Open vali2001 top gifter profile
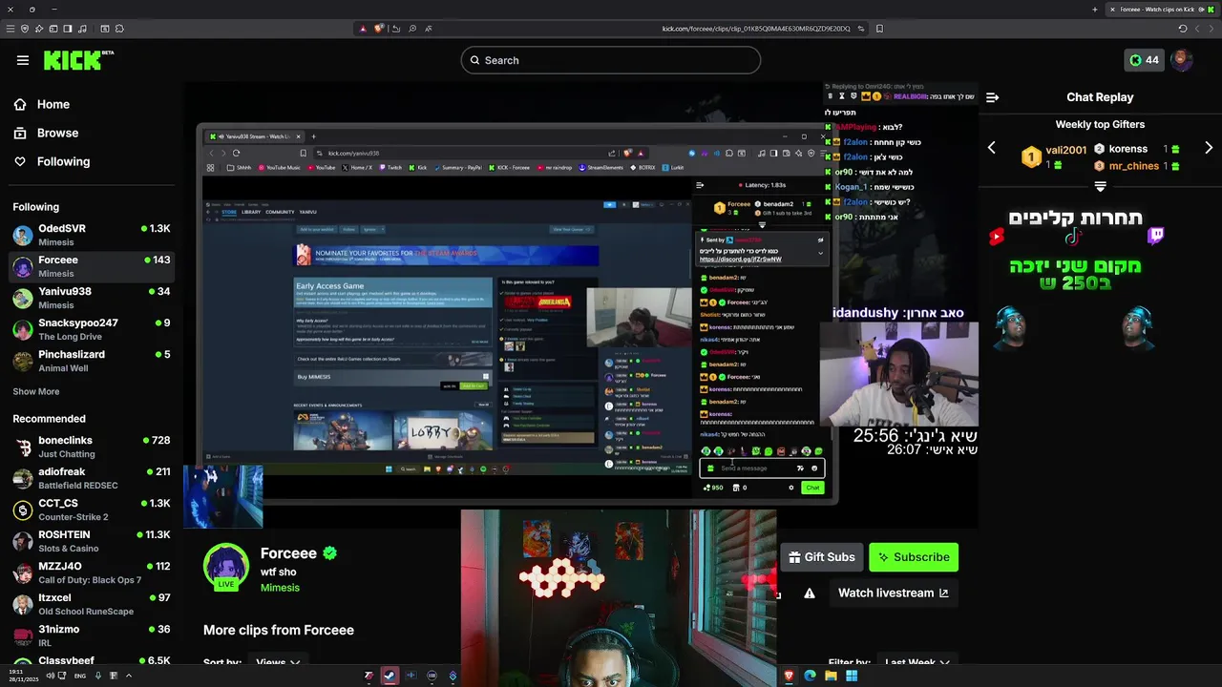 pos(1065,150)
